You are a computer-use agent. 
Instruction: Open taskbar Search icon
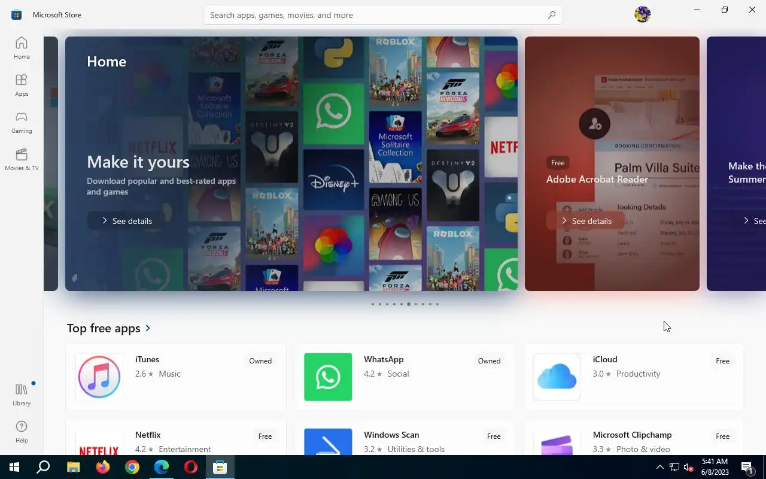(43, 467)
